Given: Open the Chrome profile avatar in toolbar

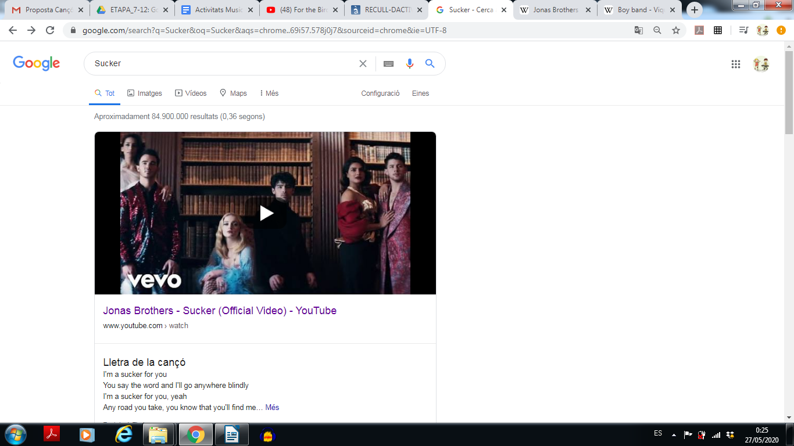Looking at the screenshot, I should point(763,30).
